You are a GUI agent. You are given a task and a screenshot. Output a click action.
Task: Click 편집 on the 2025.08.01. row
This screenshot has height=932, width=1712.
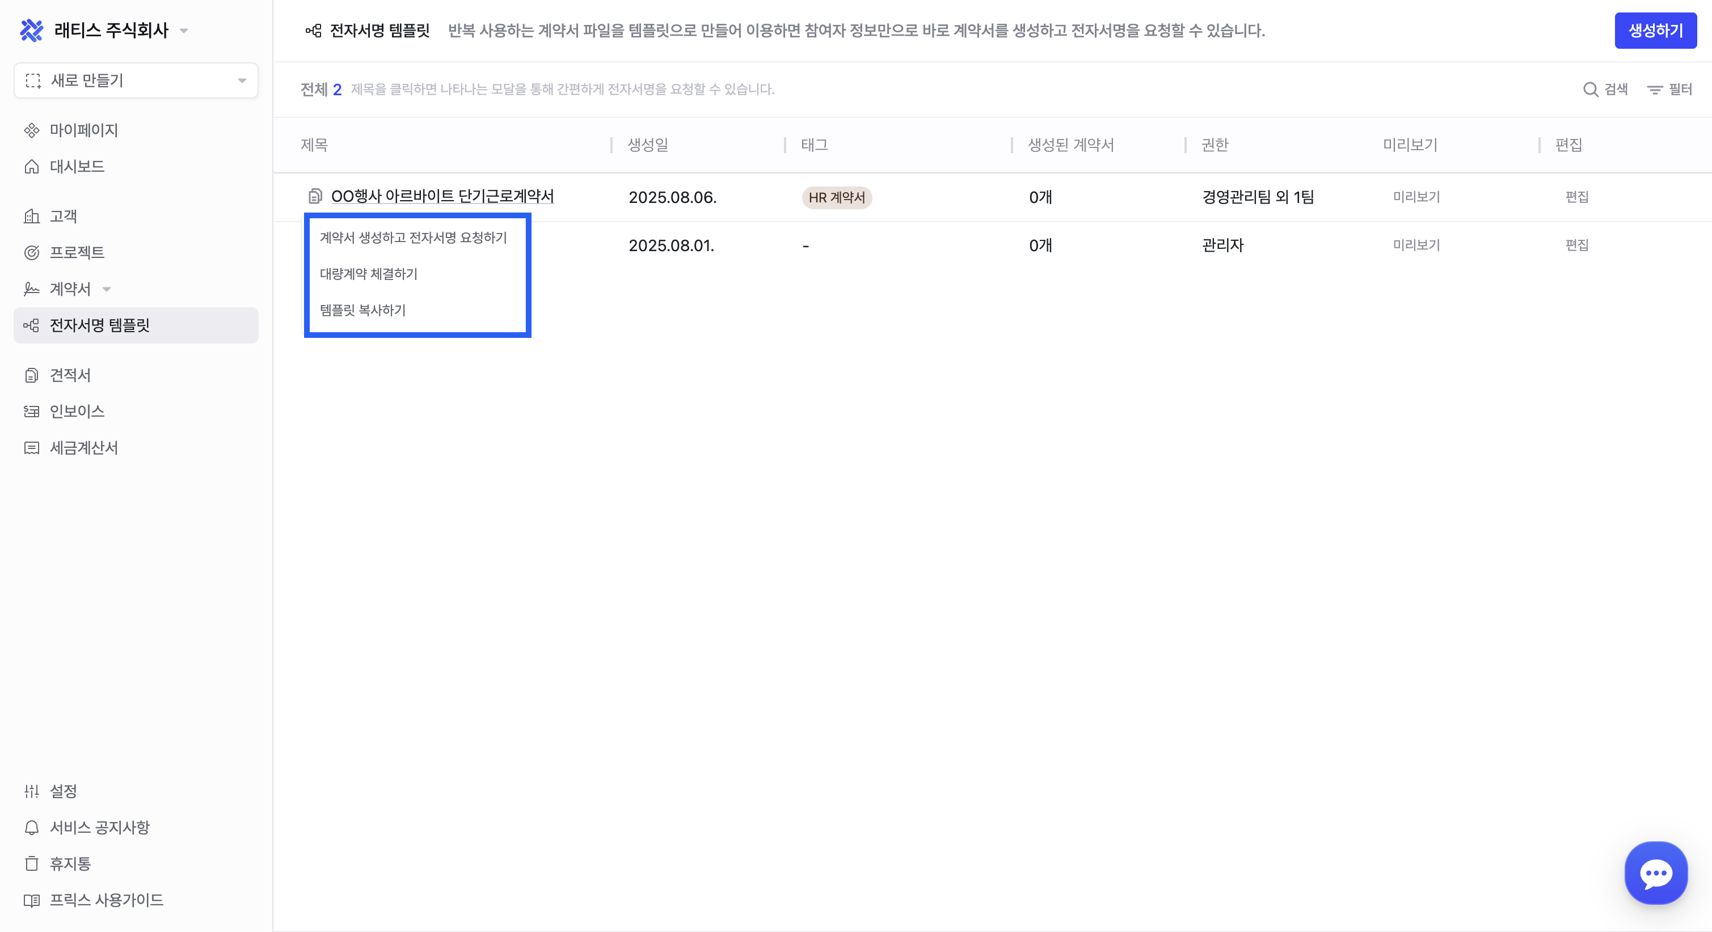point(1576,245)
